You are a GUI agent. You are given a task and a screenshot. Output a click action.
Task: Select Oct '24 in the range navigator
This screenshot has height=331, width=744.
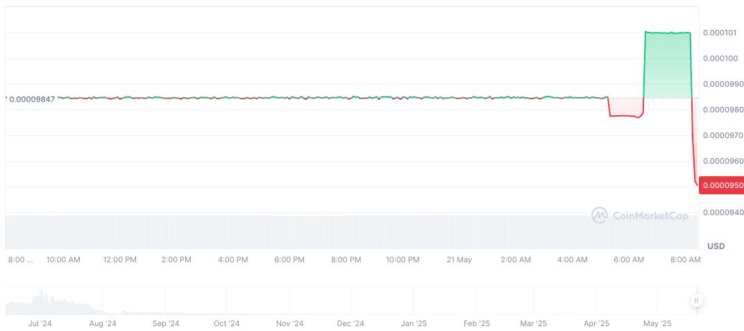pyautogui.click(x=227, y=323)
